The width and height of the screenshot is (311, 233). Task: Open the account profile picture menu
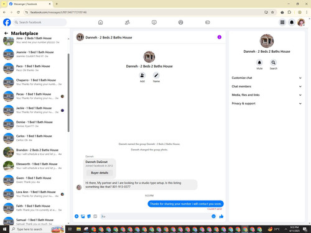(x=301, y=22)
